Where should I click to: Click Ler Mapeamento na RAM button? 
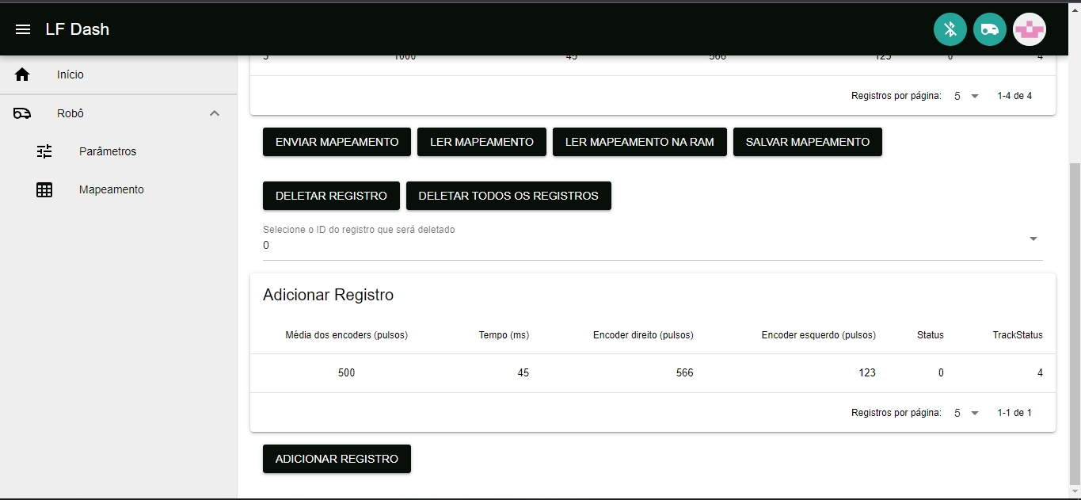(x=640, y=142)
